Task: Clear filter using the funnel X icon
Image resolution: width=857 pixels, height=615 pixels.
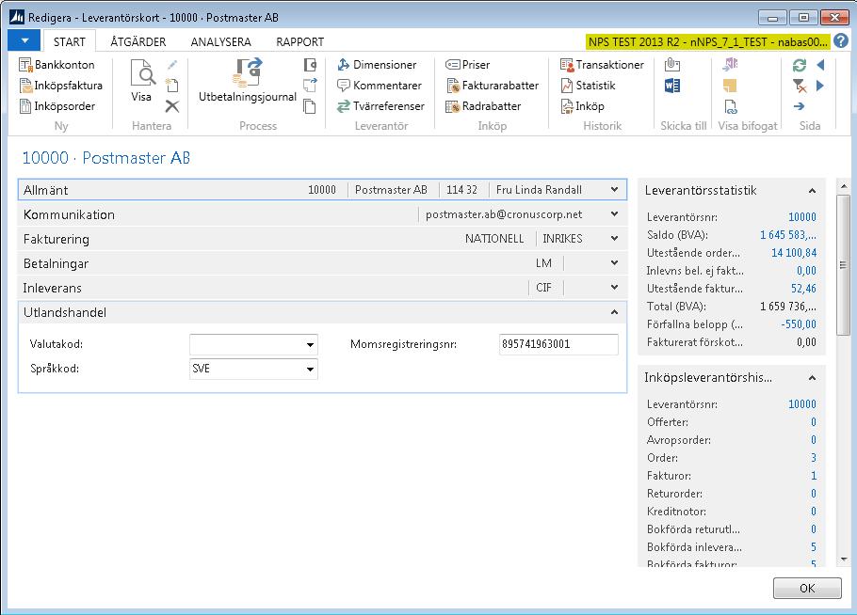Action: (x=799, y=86)
